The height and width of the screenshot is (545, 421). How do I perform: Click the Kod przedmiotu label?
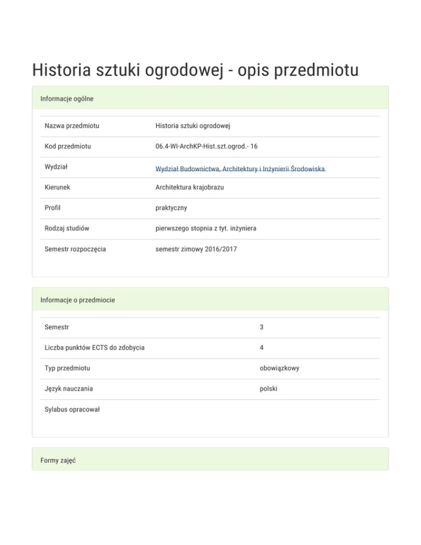[68, 146]
